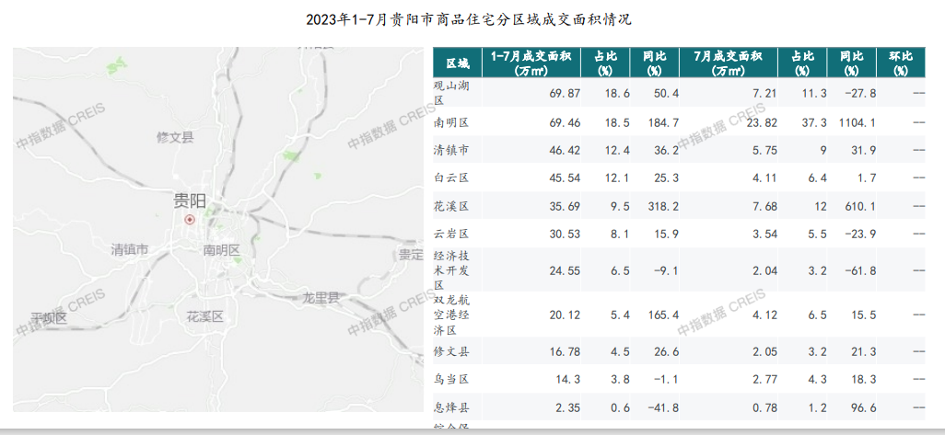
Task: Select the 白云区 row label
Action: tap(451, 177)
